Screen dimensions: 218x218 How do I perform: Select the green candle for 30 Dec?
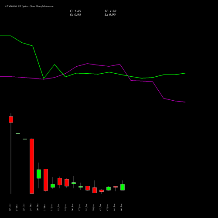[x=39, y=174]
